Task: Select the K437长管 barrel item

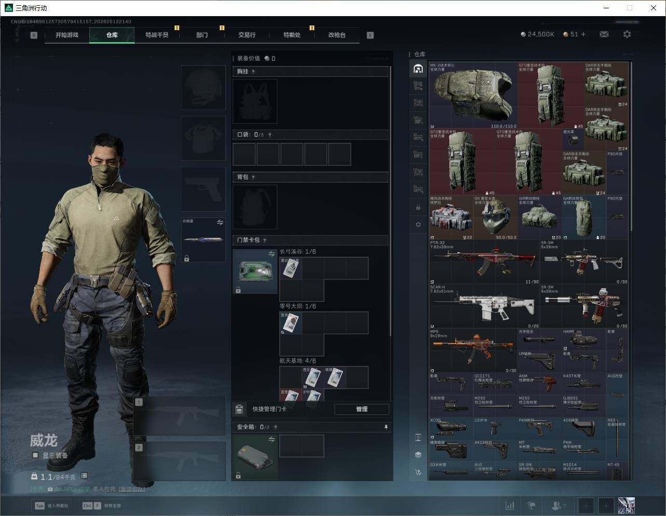Action: click(584, 384)
